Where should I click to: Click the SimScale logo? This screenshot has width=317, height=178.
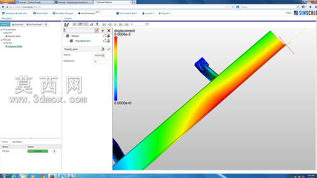coord(305,13)
